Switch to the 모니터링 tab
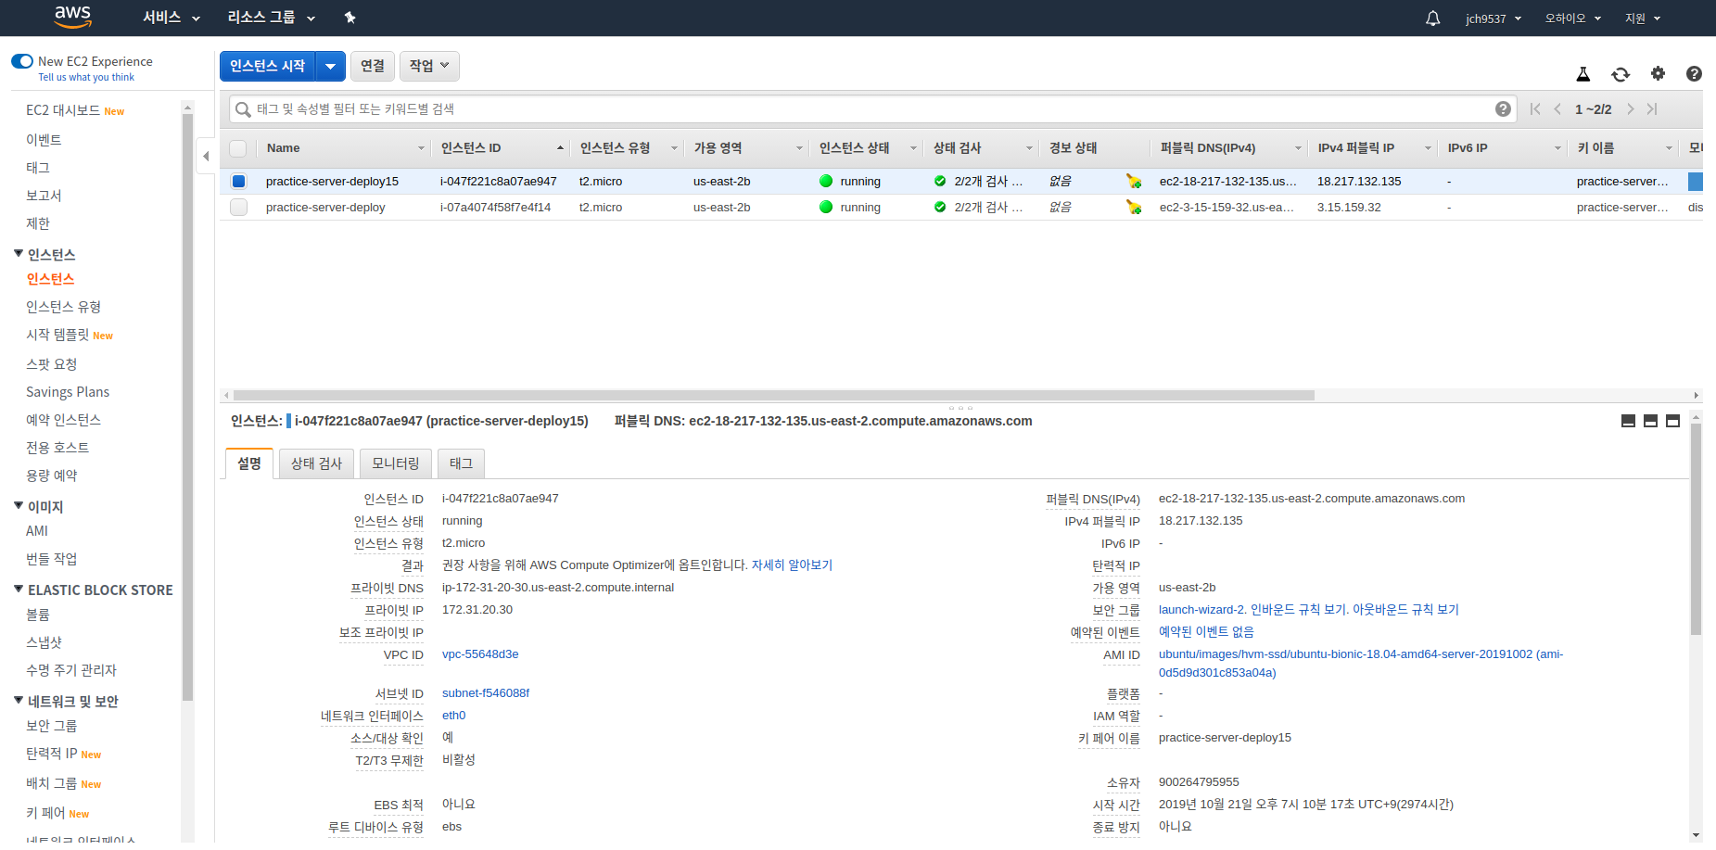The image size is (1716, 850). pyautogui.click(x=395, y=463)
